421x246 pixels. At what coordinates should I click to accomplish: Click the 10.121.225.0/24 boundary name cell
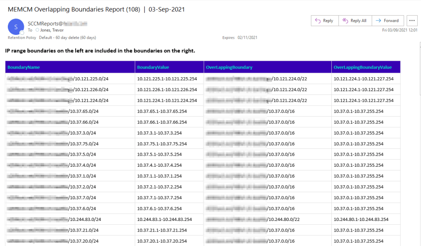[x=91, y=78]
